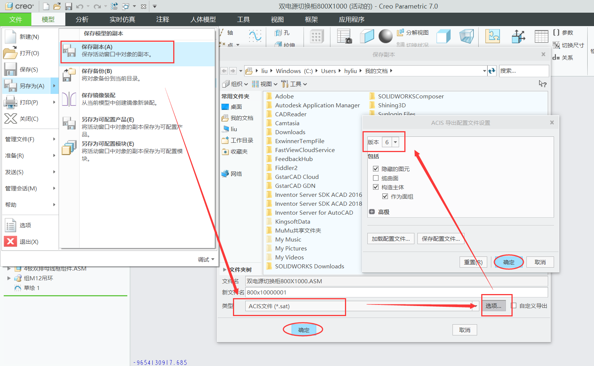Click the d= 关系 relations icon
The height and width of the screenshot is (366, 594).
tap(556, 58)
